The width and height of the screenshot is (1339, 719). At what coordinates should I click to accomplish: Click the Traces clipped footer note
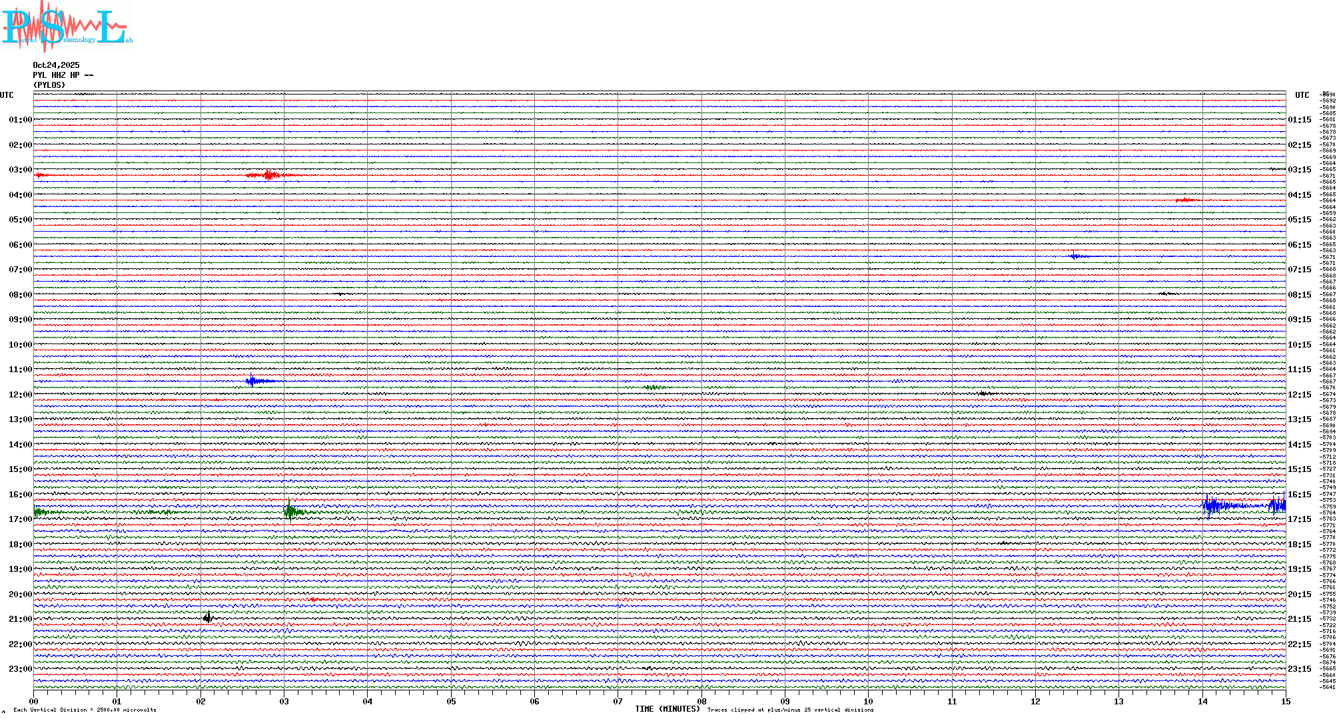coord(790,710)
